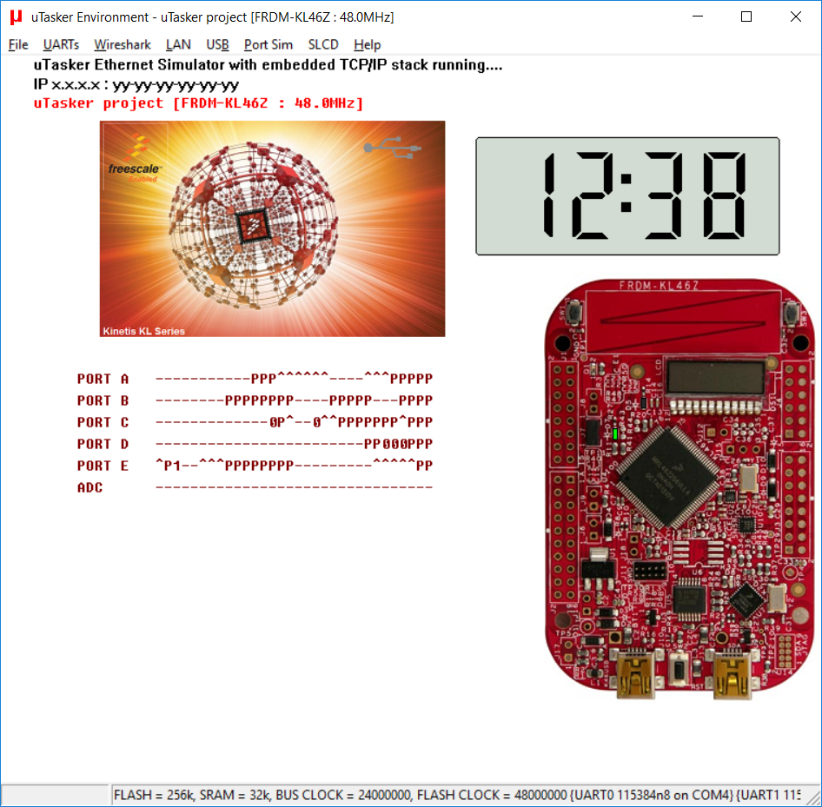This screenshot has width=822, height=807.
Task: Click the right mini USB connector
Action: [732, 673]
